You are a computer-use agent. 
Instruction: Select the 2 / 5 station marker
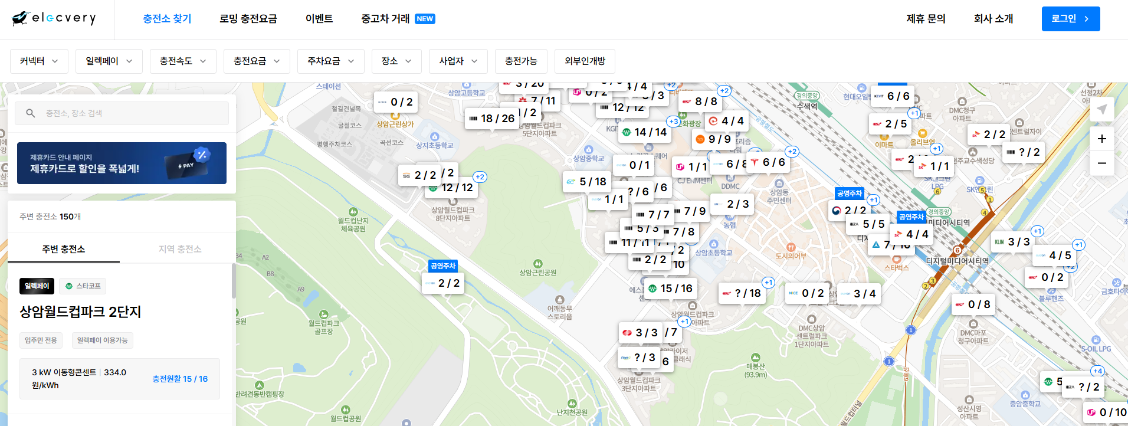890,124
